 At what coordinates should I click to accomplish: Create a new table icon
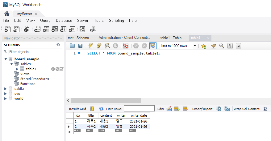46,29
